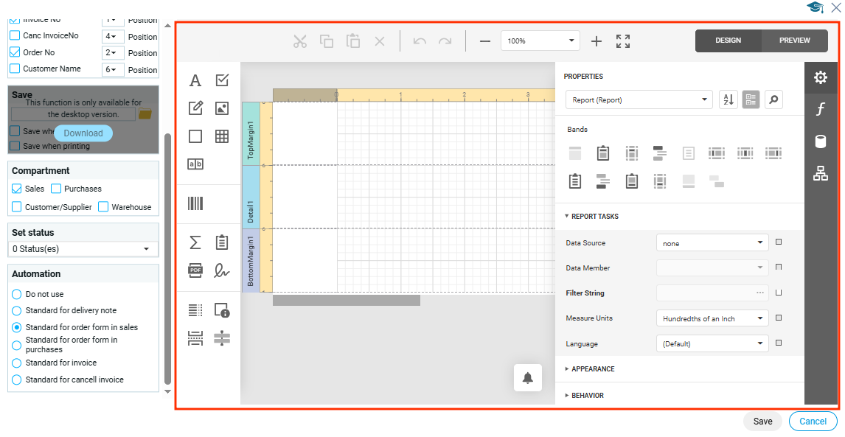
Task: Select the Label tool in toolbox
Action: pyautogui.click(x=195, y=81)
